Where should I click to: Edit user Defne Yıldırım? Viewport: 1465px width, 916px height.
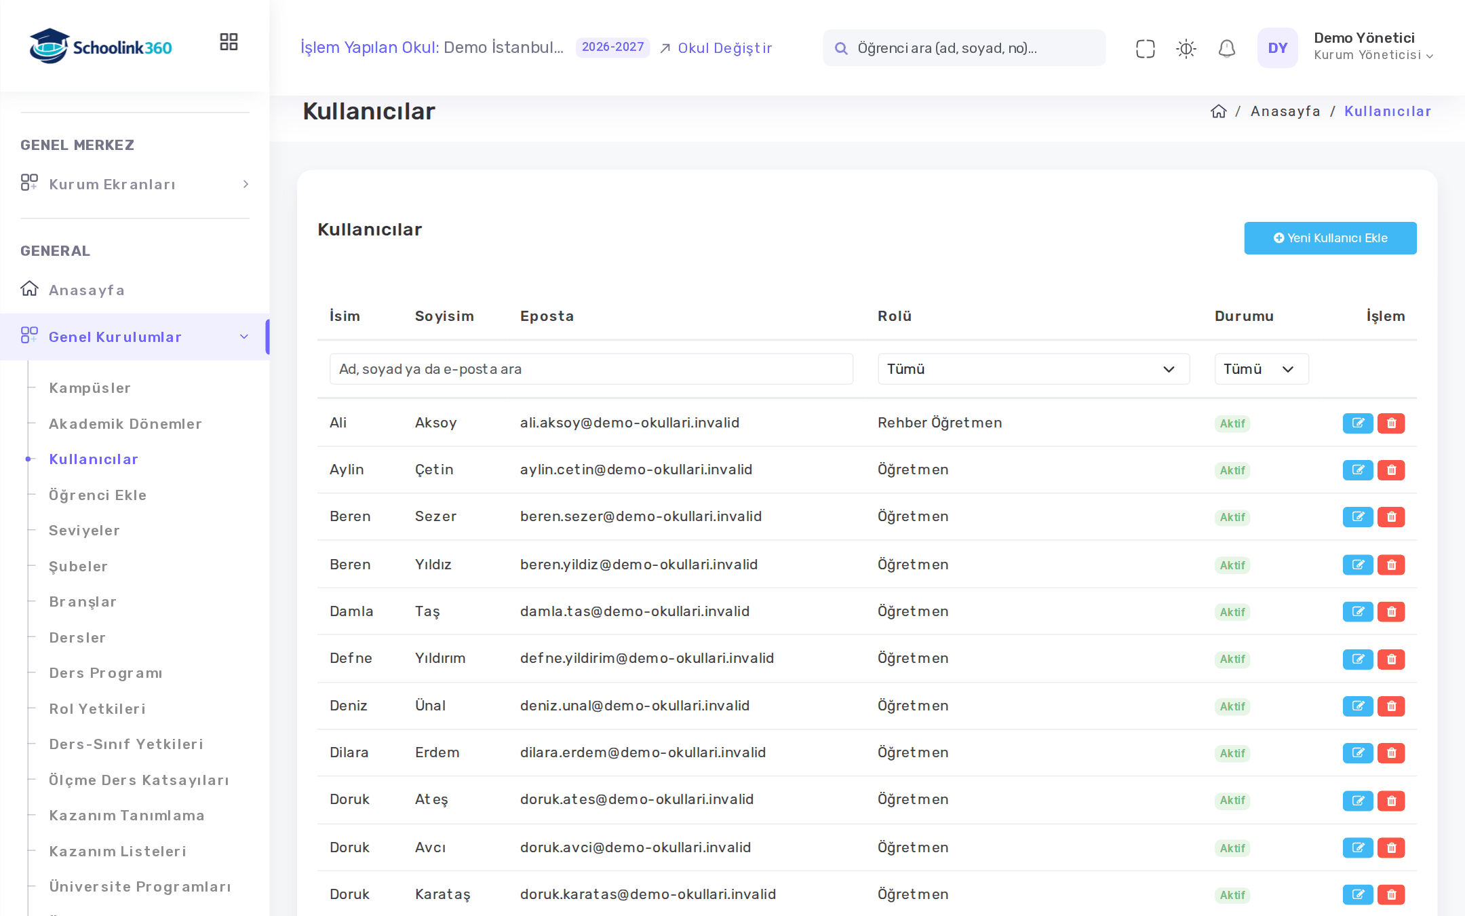[1358, 659]
